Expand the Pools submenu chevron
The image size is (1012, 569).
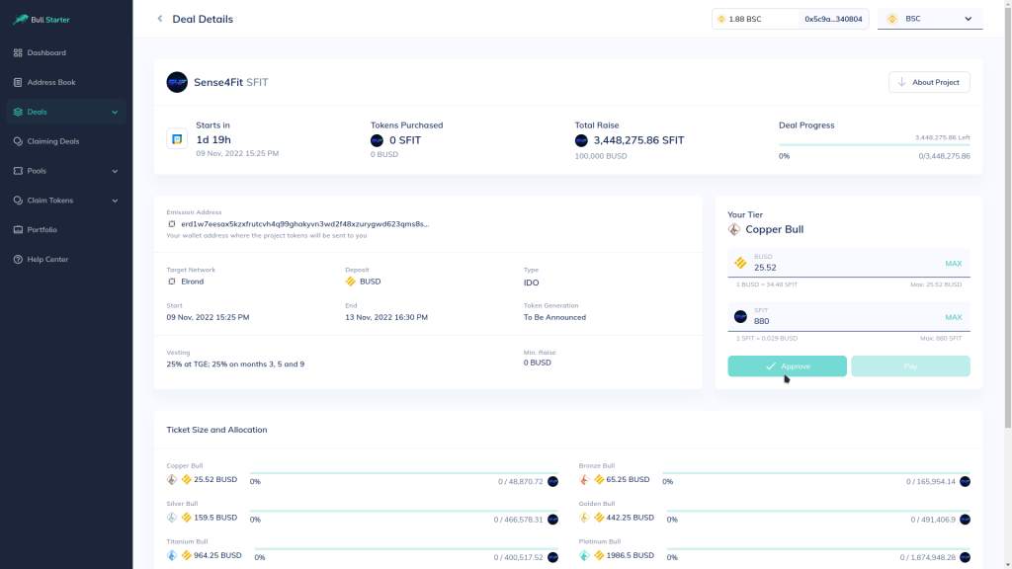coord(115,172)
